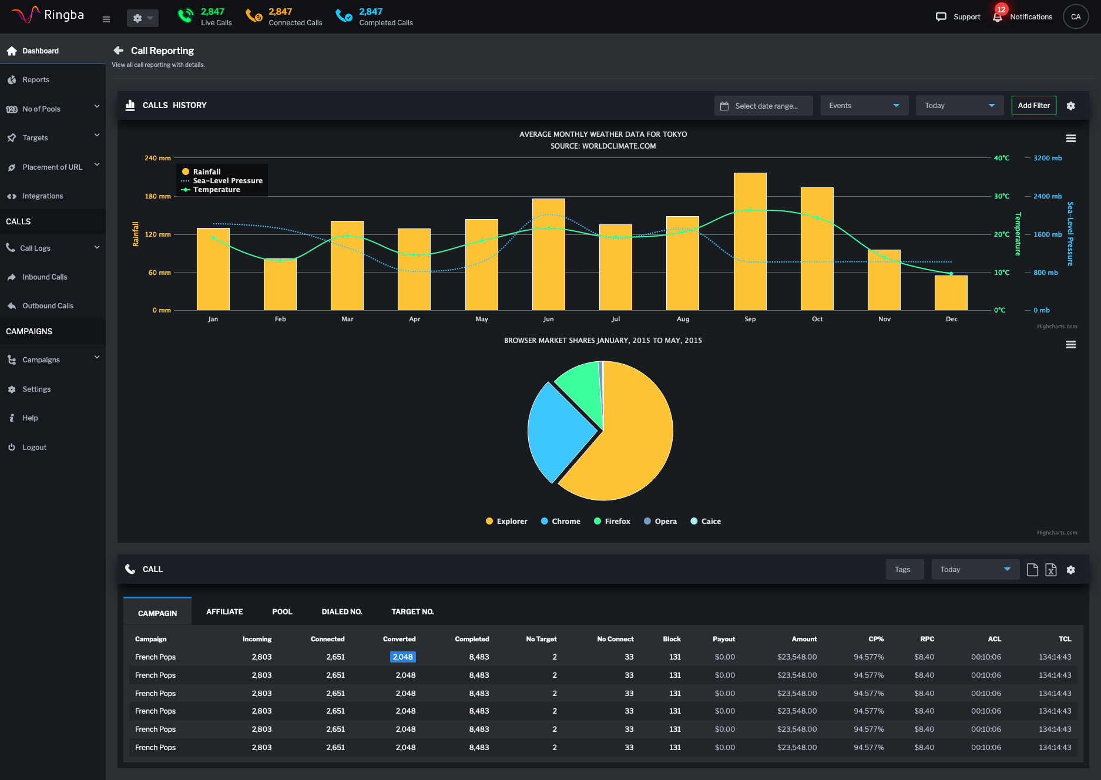
Task: Click the Select date range field
Action: 763,106
